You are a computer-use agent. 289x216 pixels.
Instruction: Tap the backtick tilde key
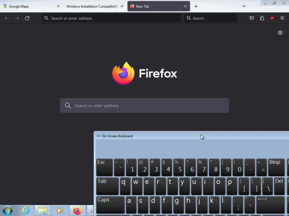119,168
